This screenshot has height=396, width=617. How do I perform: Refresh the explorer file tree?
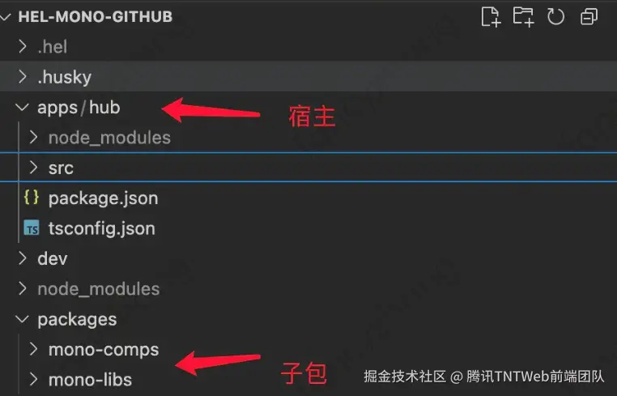click(555, 17)
